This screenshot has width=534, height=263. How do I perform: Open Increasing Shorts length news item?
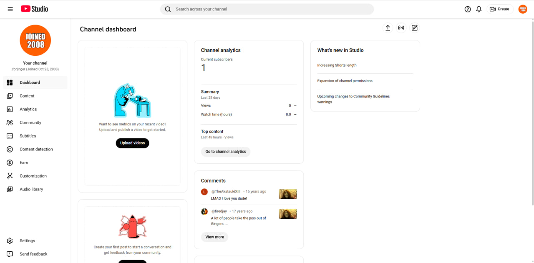(x=337, y=65)
